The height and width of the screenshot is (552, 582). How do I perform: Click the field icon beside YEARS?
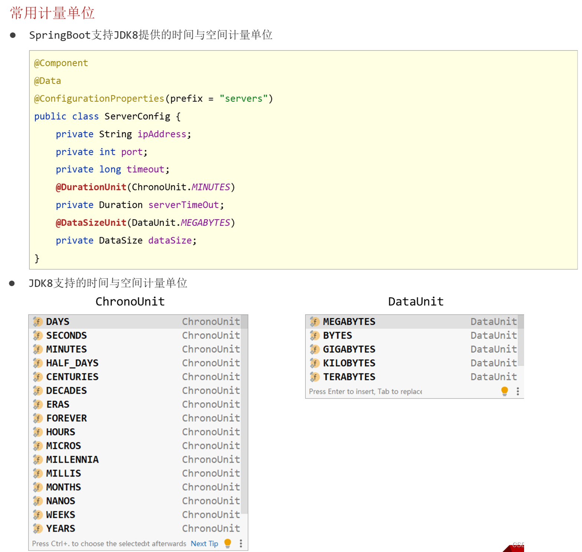(x=37, y=528)
